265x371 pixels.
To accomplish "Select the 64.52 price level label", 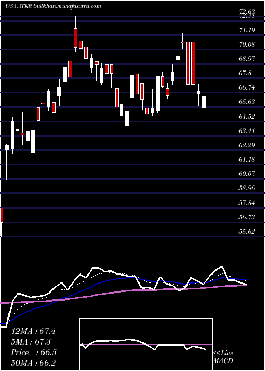I will (247, 117).
